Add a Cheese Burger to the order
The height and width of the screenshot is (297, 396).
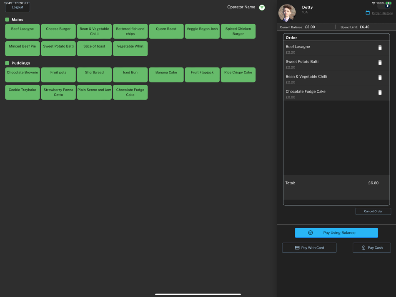click(x=58, y=31)
